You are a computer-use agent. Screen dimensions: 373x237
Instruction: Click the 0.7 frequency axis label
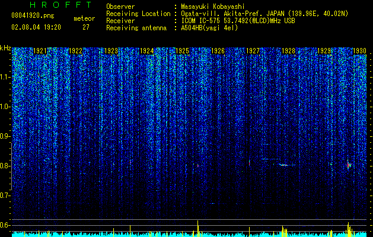(5, 196)
